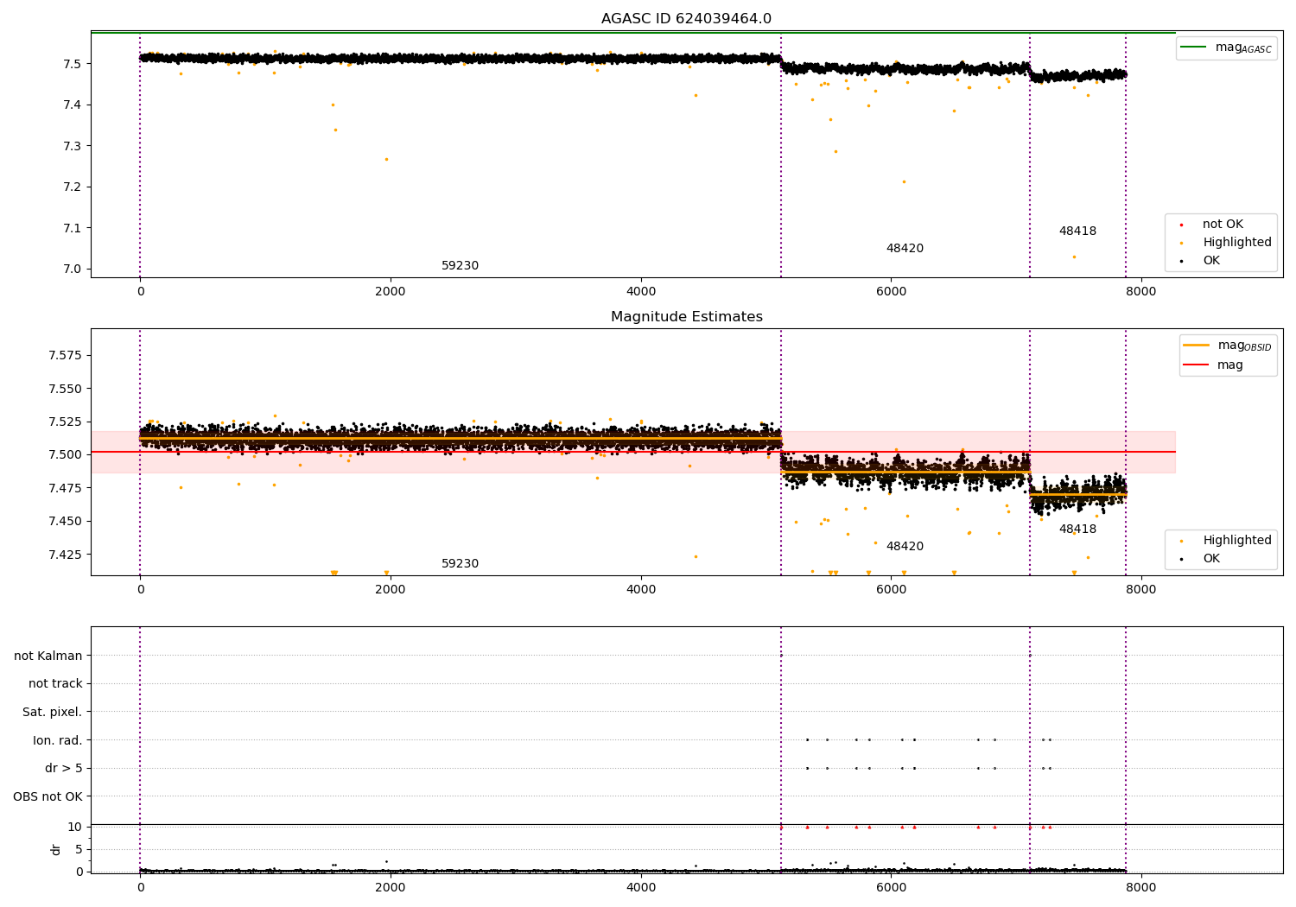Click obsid label 48418 in Magnitude Estimates plot
Image resolution: width=1296 pixels, height=907 pixels.
tap(1077, 530)
